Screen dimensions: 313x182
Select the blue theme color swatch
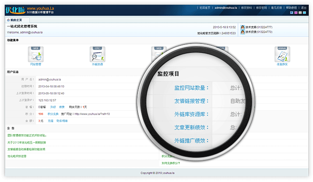tap(291, 13)
